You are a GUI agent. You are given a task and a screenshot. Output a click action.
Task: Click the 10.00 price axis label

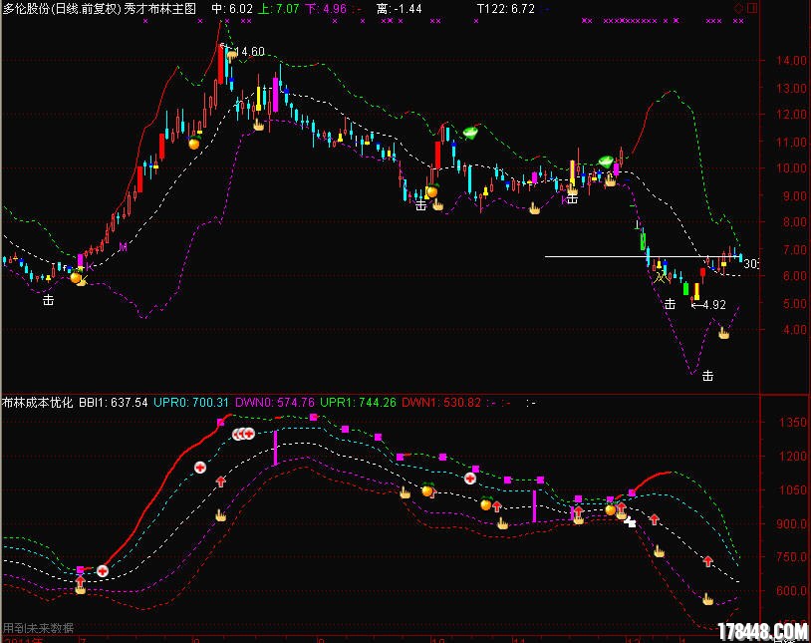click(x=791, y=167)
